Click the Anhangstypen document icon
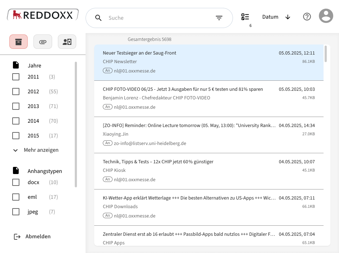 (x=16, y=170)
